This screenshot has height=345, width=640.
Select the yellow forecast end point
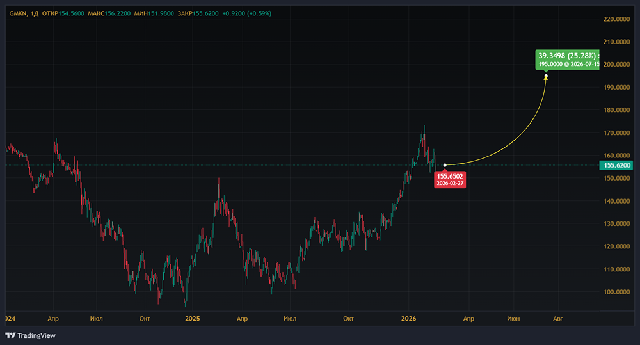[546, 77]
